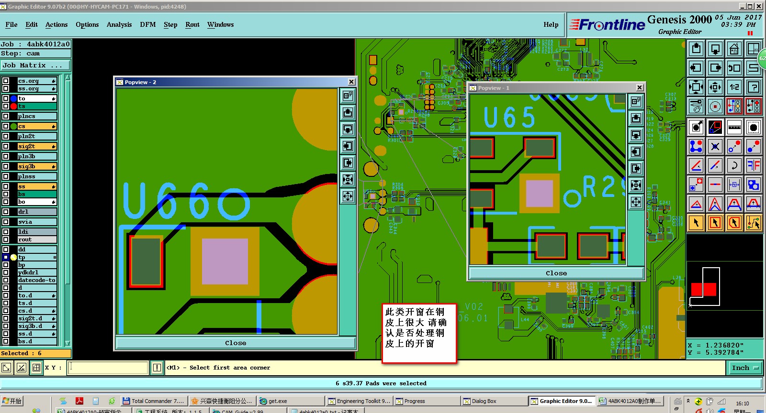Click the X-marked delete feature tool
The height and width of the screenshot is (413, 766).
[715, 146]
